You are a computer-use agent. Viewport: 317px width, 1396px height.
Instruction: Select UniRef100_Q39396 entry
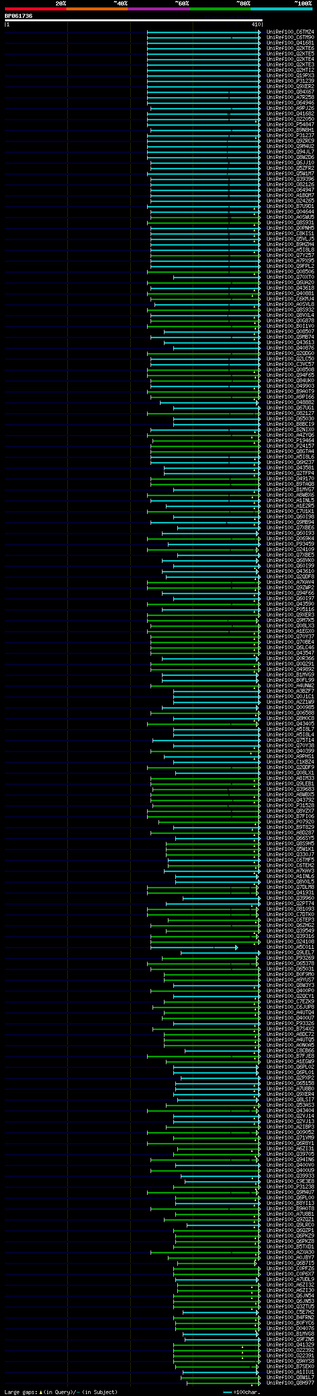290,179
